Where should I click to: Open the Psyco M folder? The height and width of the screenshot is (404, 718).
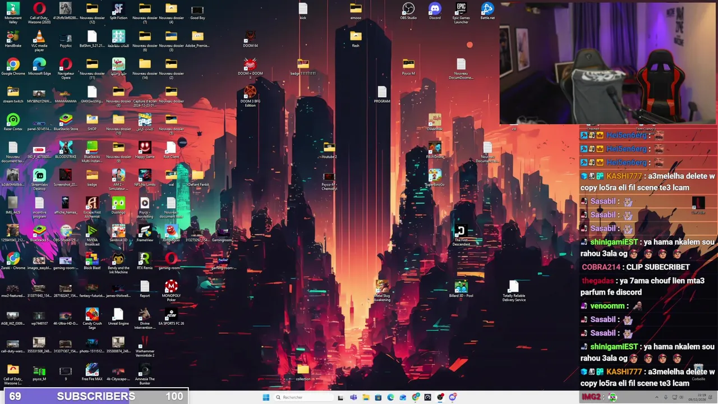pos(408,67)
